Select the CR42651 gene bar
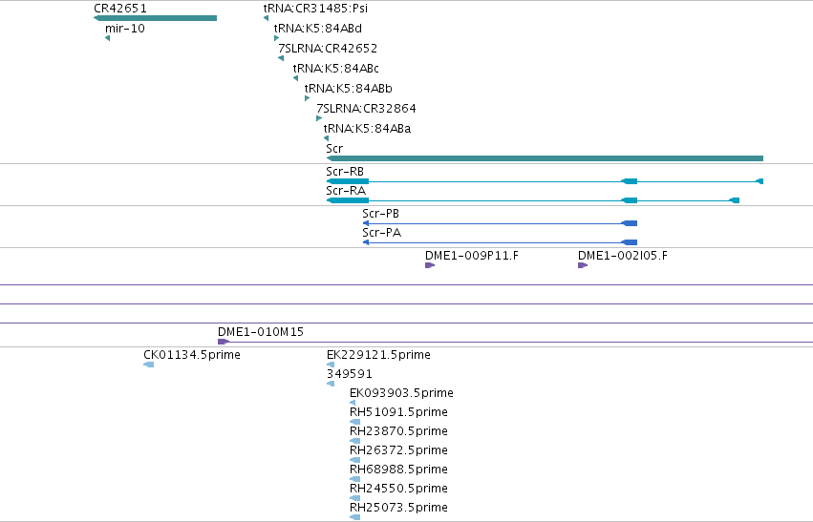The width and height of the screenshot is (813, 522). [x=155, y=18]
